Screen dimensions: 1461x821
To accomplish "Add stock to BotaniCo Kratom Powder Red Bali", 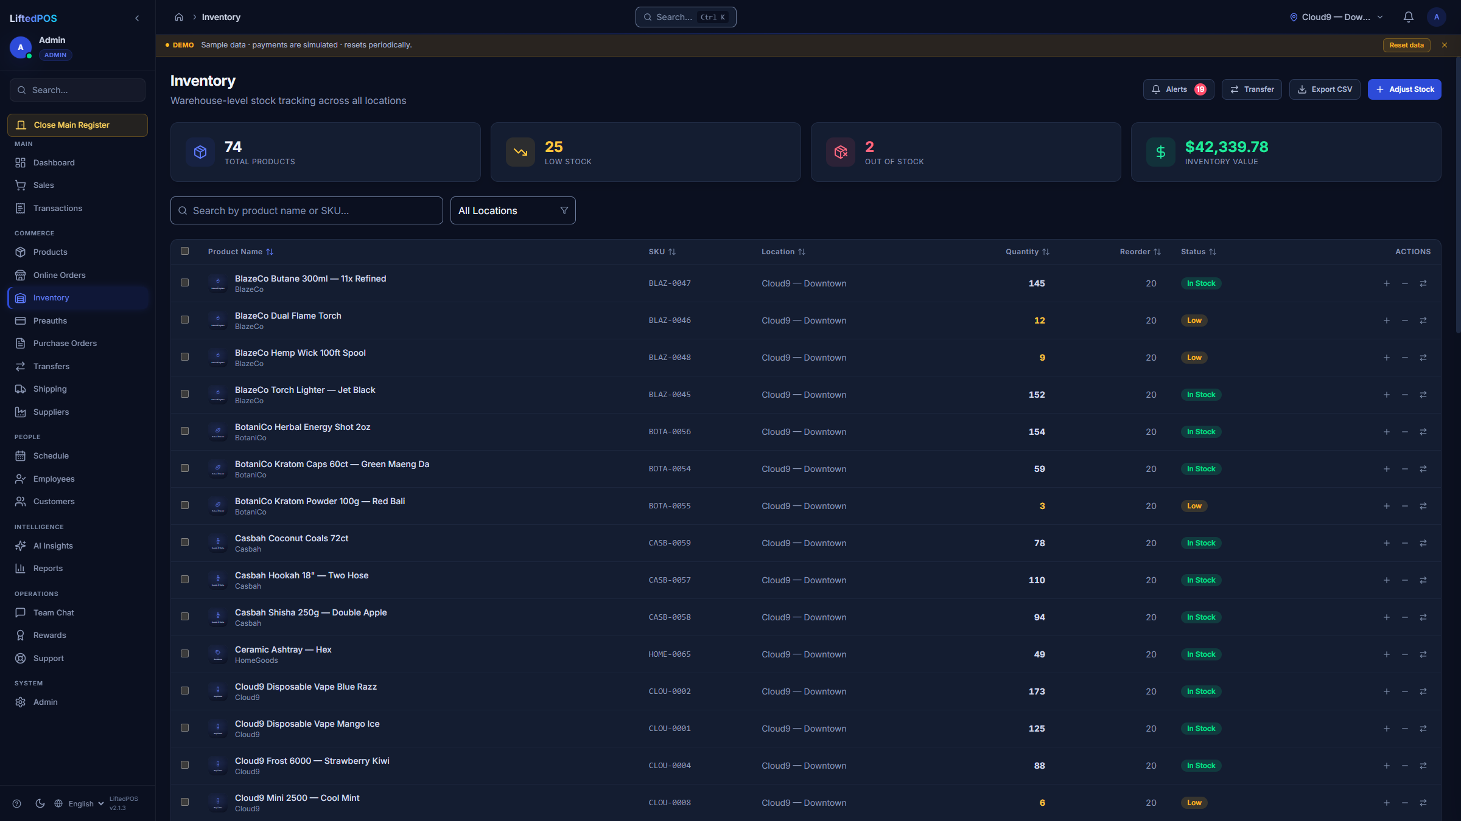I will (x=1387, y=506).
